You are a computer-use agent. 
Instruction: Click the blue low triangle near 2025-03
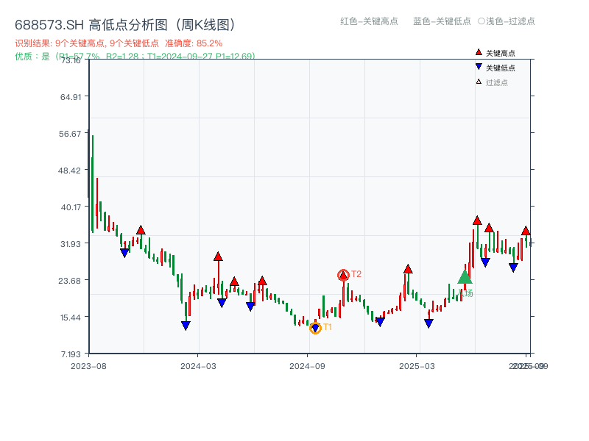click(428, 322)
